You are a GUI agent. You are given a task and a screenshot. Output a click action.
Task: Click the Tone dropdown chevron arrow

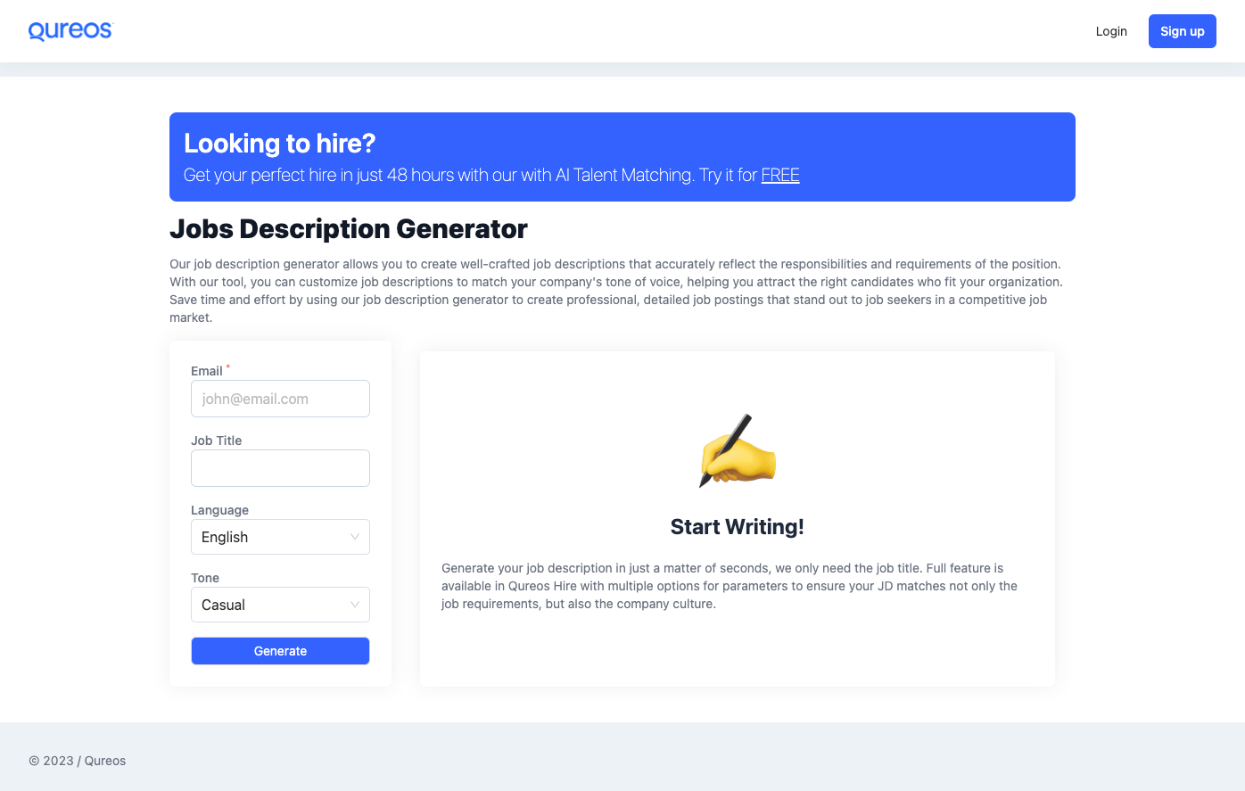[x=354, y=605]
